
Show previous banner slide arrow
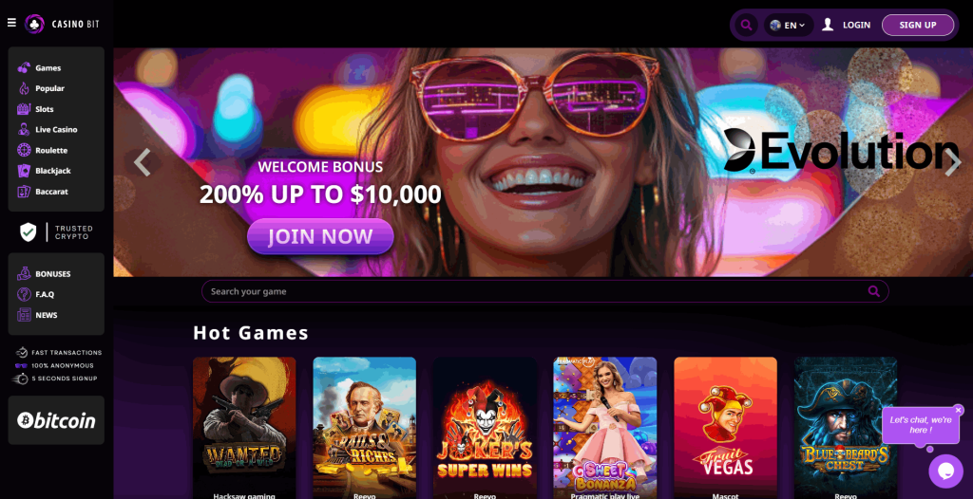click(x=143, y=162)
